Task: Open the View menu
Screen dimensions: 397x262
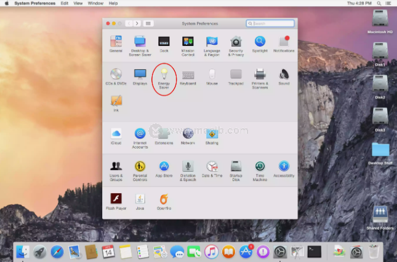Action: (78, 3)
